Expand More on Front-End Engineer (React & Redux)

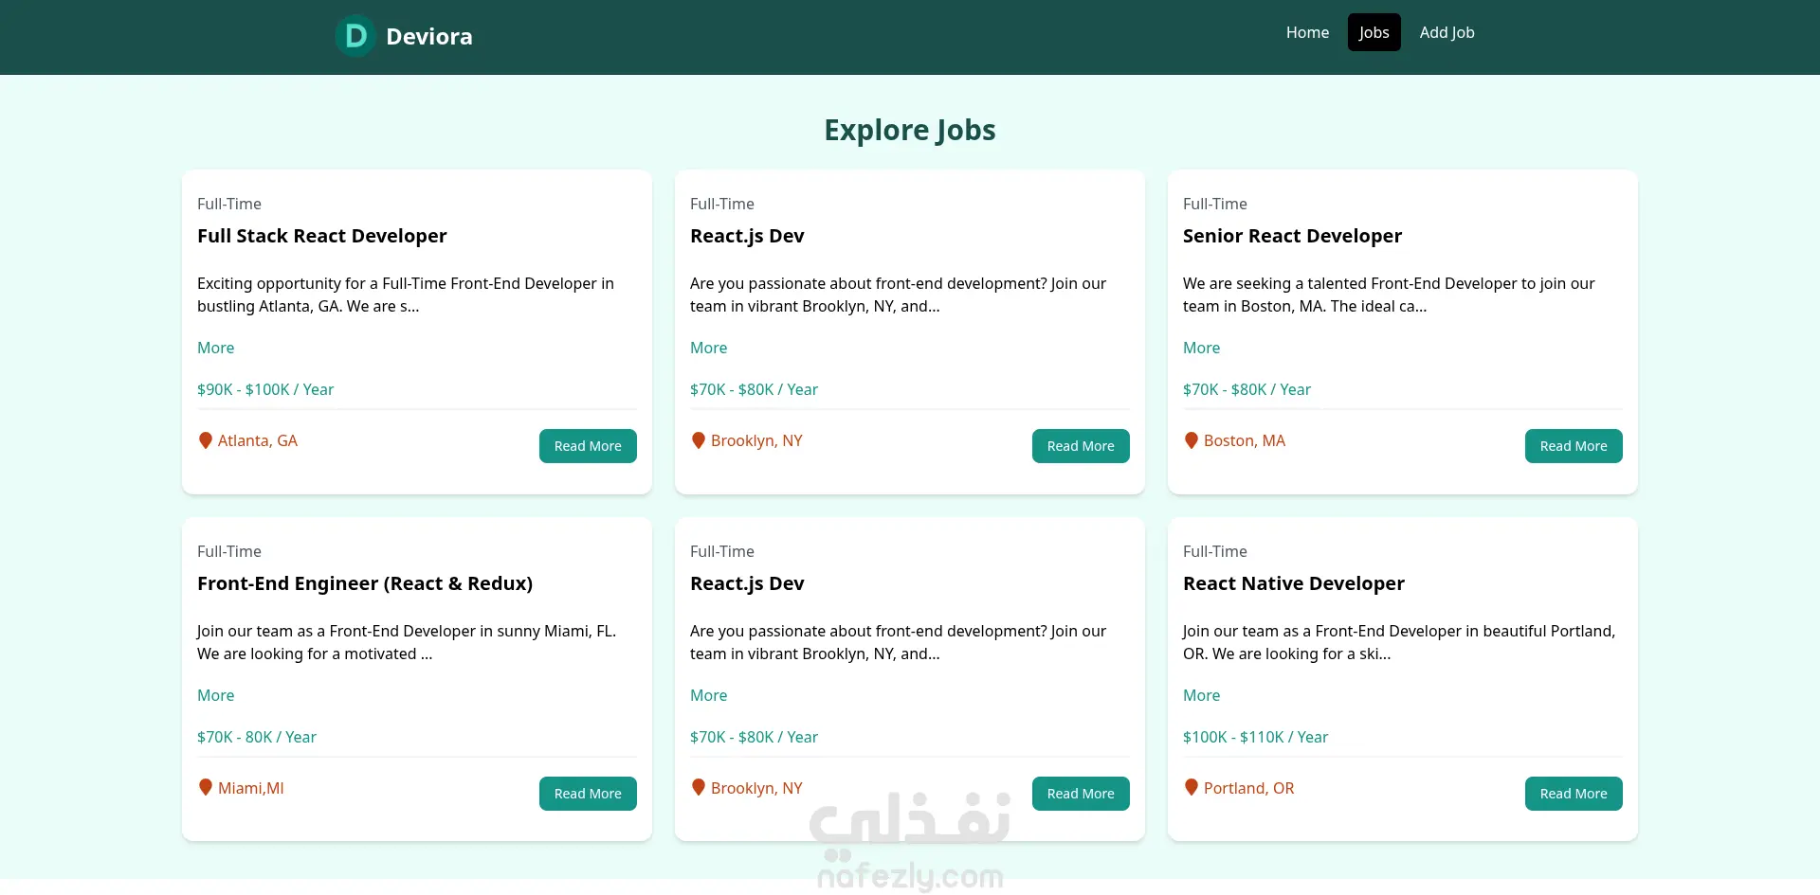click(x=215, y=695)
